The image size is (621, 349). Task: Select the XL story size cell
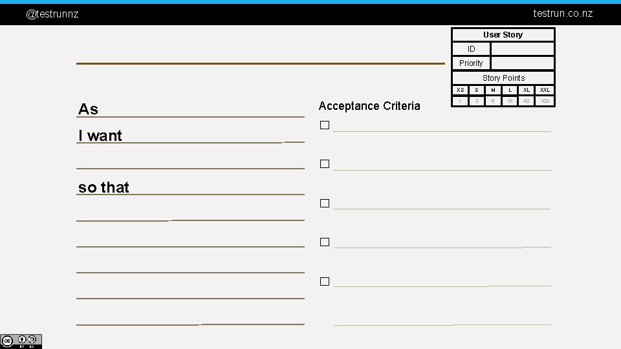click(x=527, y=90)
